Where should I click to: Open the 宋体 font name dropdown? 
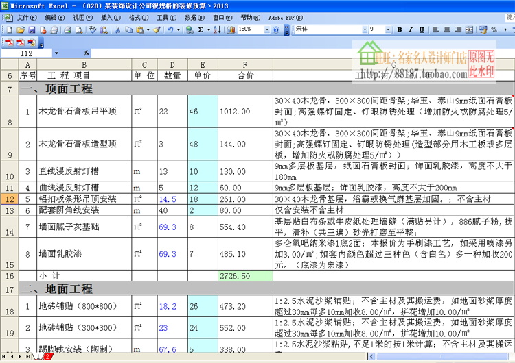point(365,30)
